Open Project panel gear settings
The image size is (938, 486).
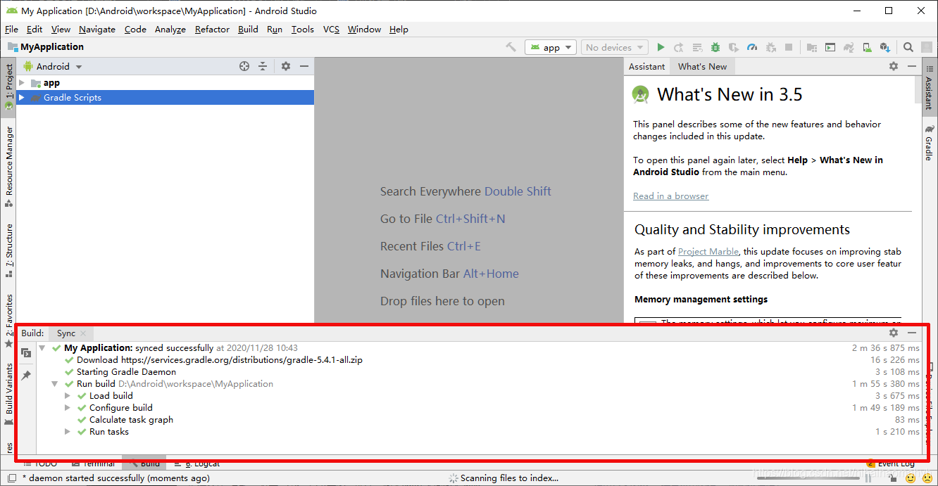coord(286,66)
